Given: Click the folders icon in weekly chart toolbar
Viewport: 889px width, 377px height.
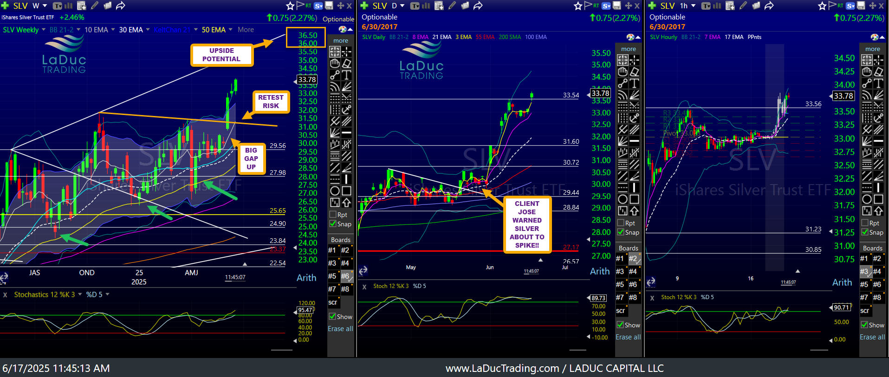Looking at the screenshot, I should pyautogui.click(x=107, y=6).
